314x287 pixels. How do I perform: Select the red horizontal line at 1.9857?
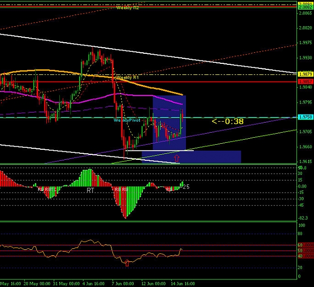click(148, 82)
